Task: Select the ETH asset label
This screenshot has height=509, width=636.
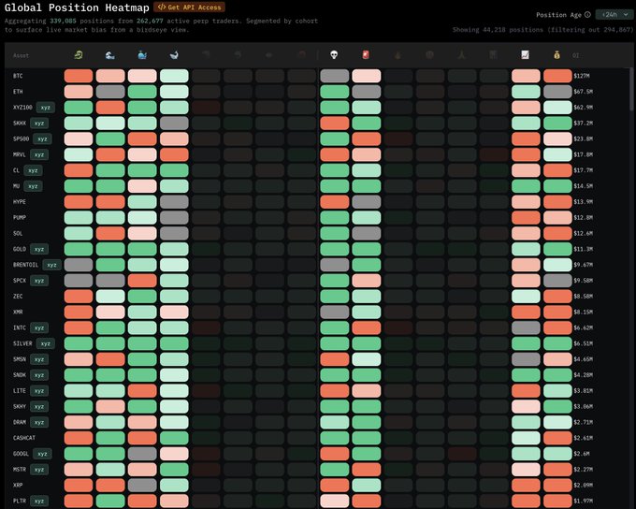Action: (18, 92)
